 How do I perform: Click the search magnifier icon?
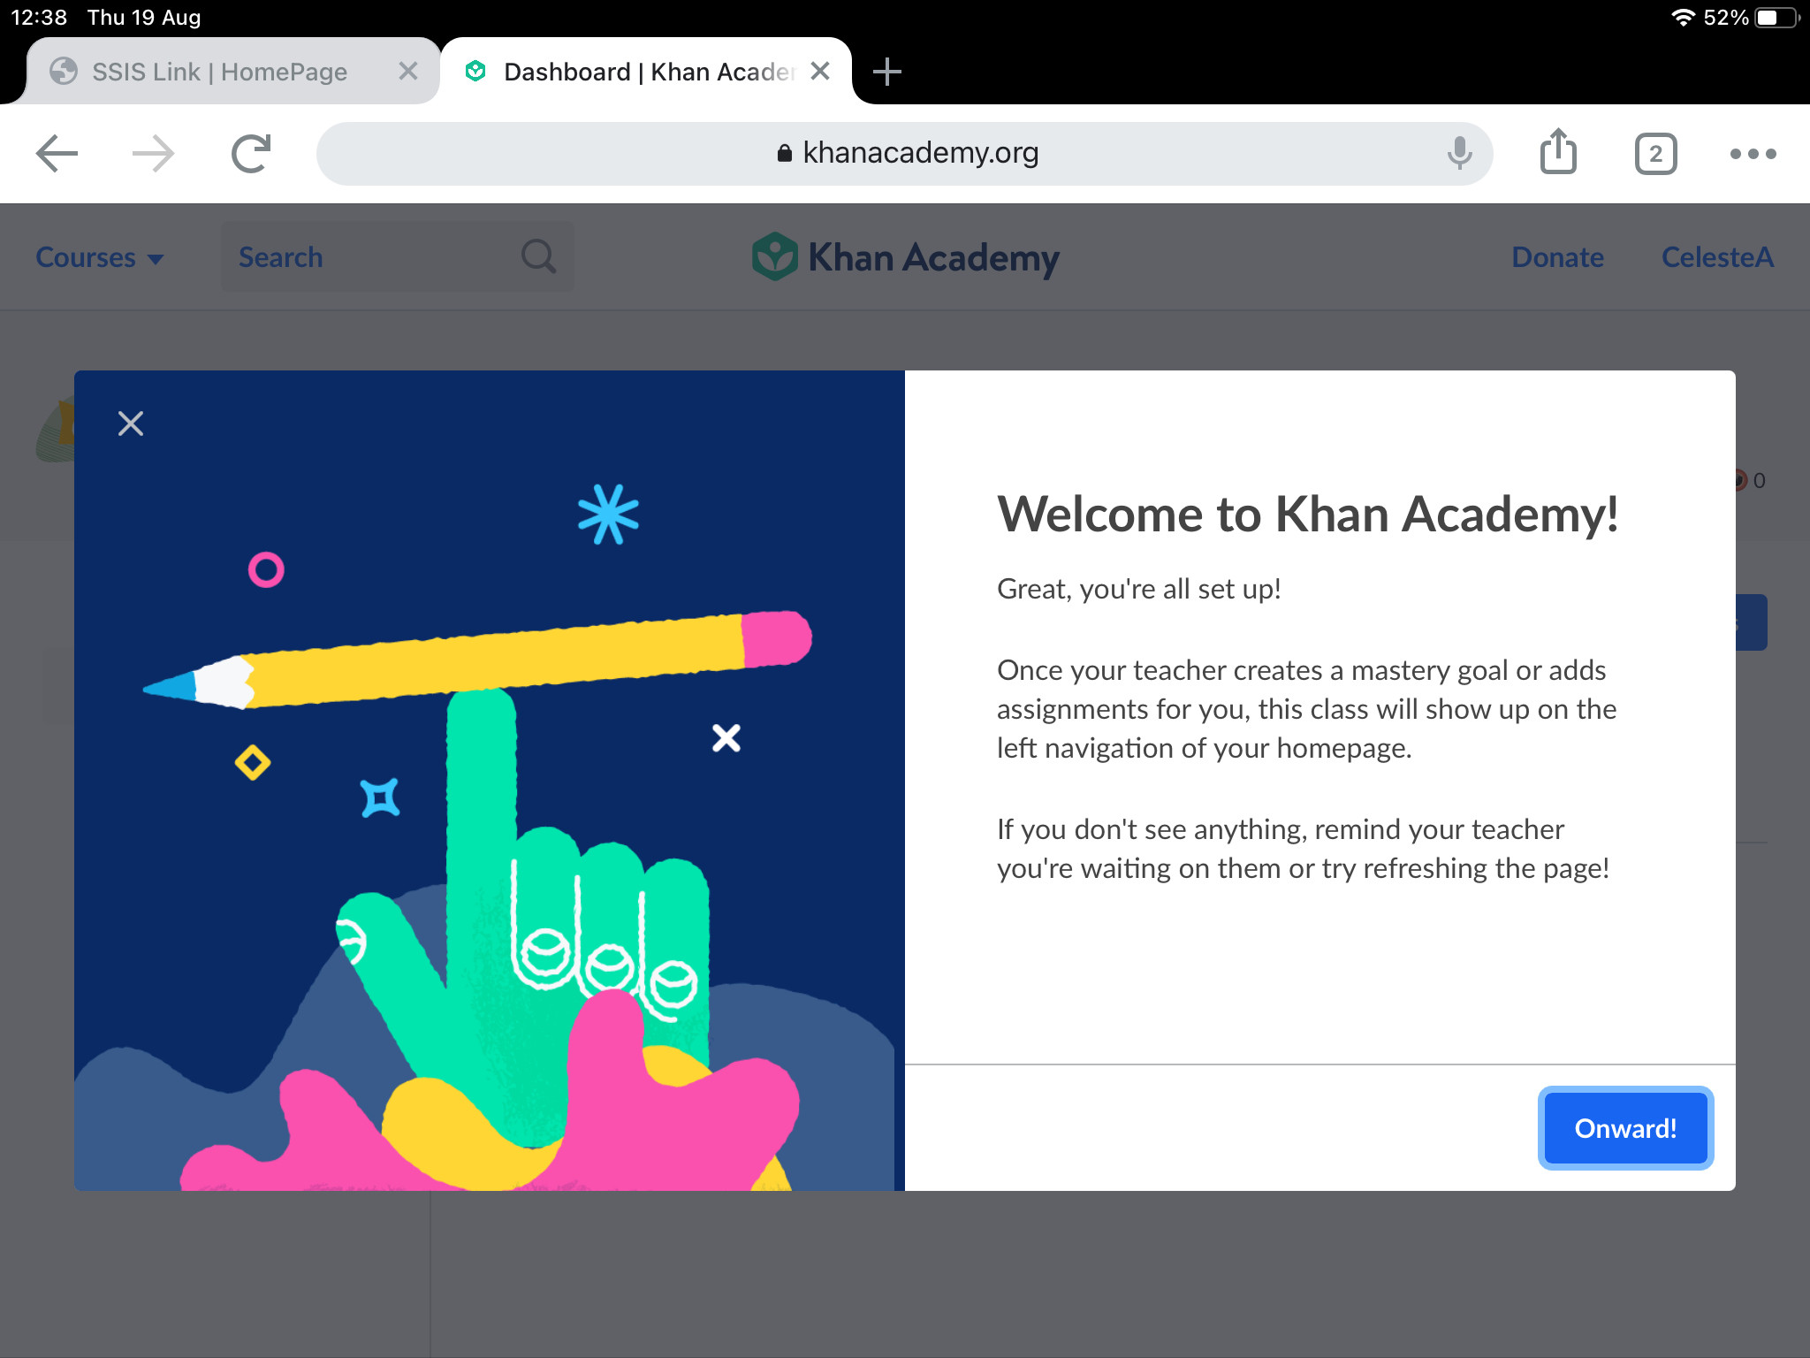point(538,257)
